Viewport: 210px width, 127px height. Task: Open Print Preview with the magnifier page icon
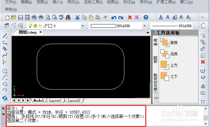pyautogui.click(x=48, y=17)
